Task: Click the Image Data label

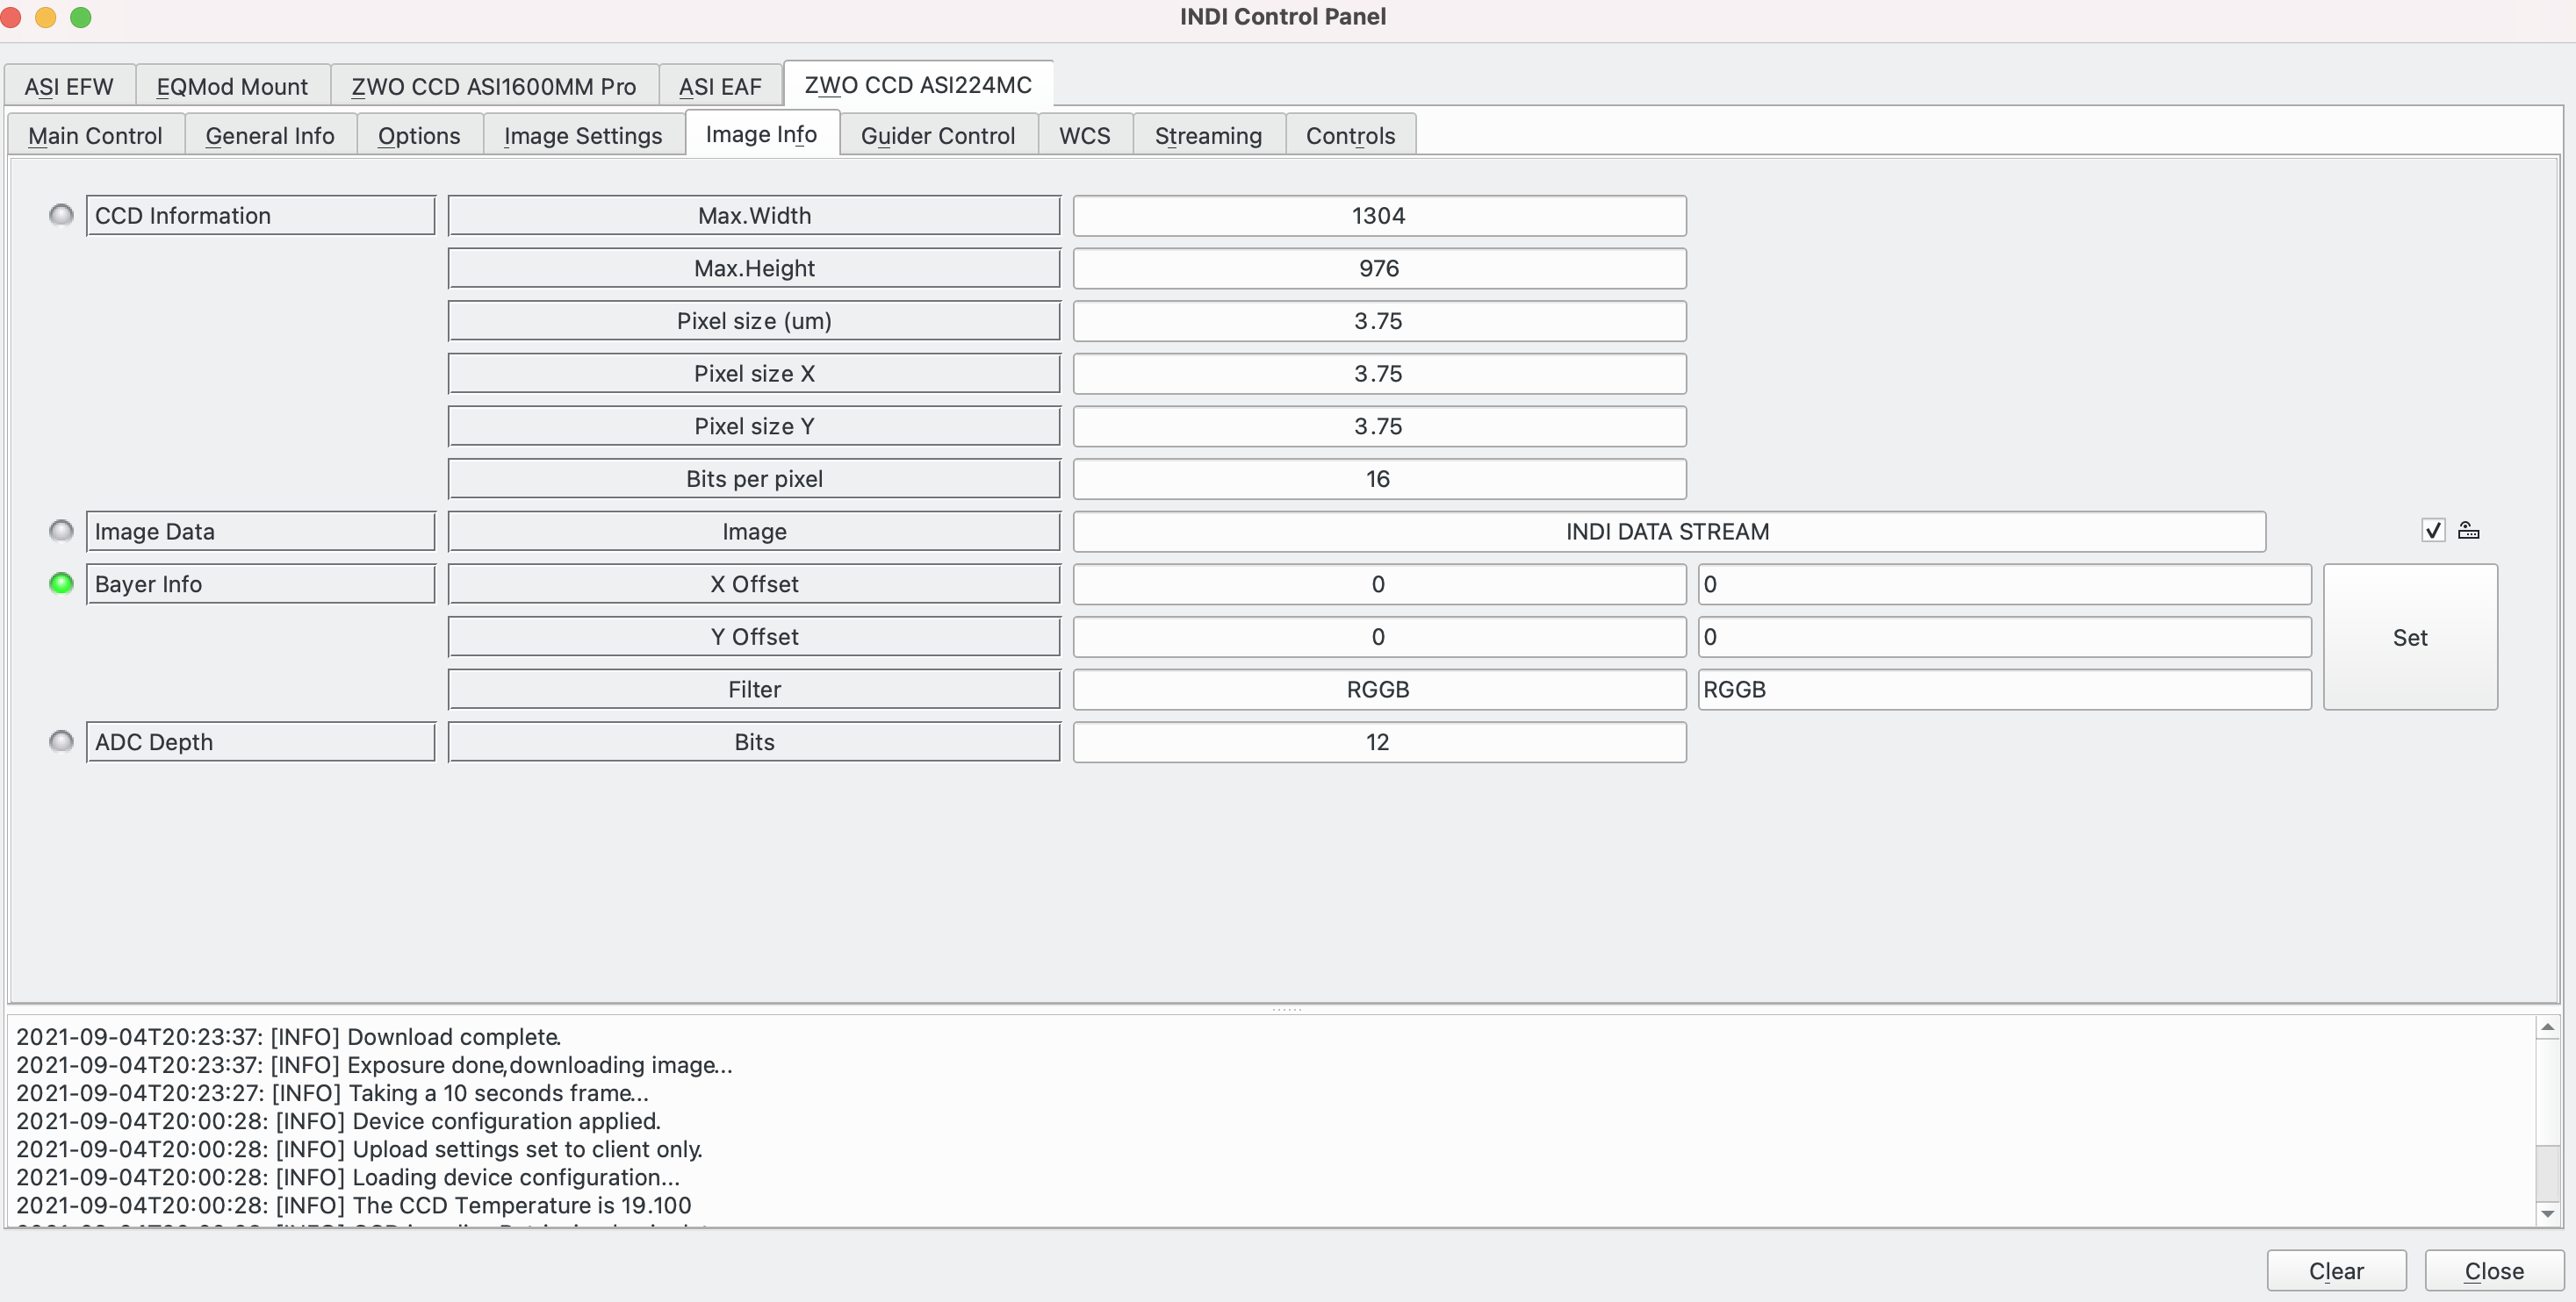Action: [x=261, y=531]
